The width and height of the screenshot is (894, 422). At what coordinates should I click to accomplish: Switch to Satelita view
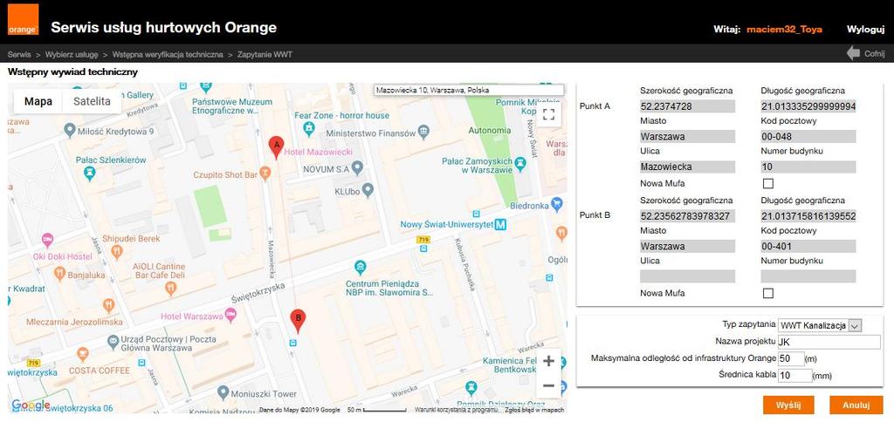coord(92,101)
